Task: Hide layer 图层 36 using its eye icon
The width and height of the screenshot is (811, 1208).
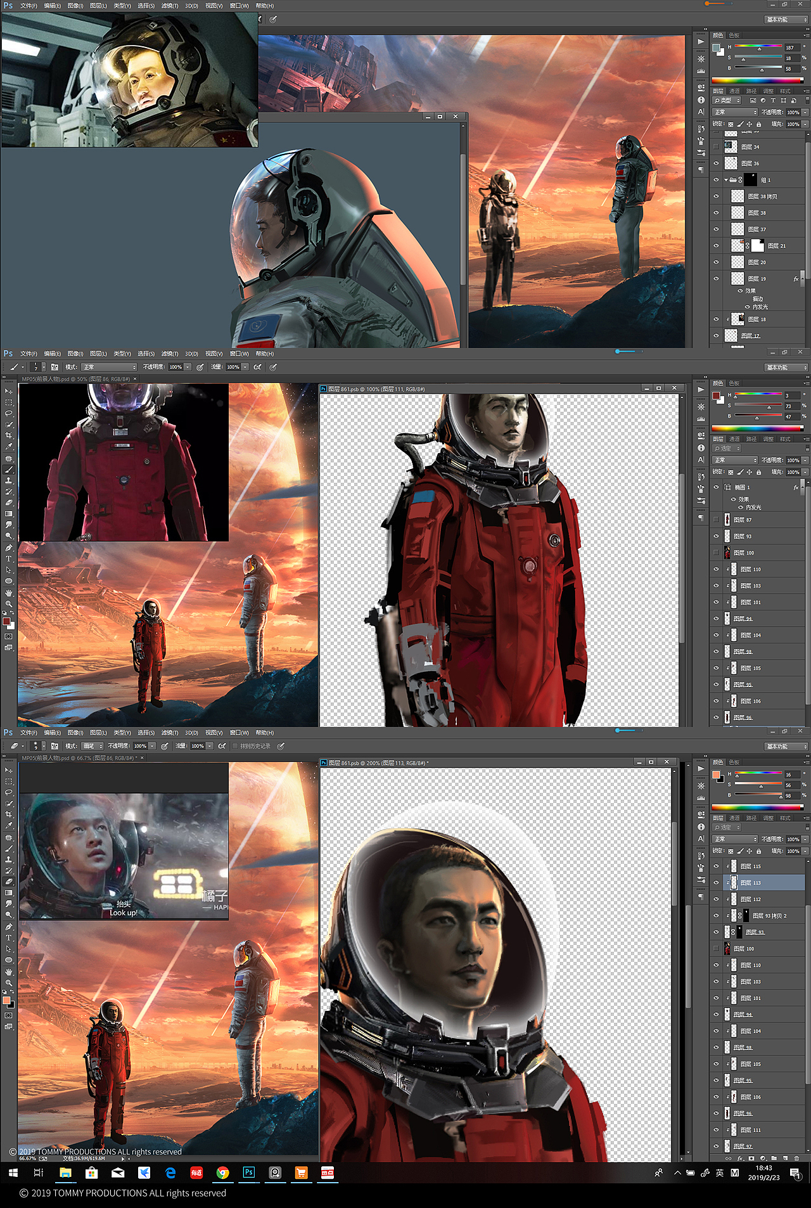Action: pyautogui.click(x=717, y=164)
